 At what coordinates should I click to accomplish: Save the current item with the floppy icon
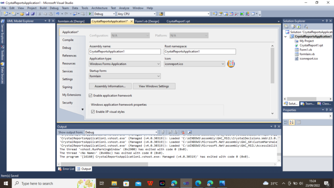(x=27, y=14)
